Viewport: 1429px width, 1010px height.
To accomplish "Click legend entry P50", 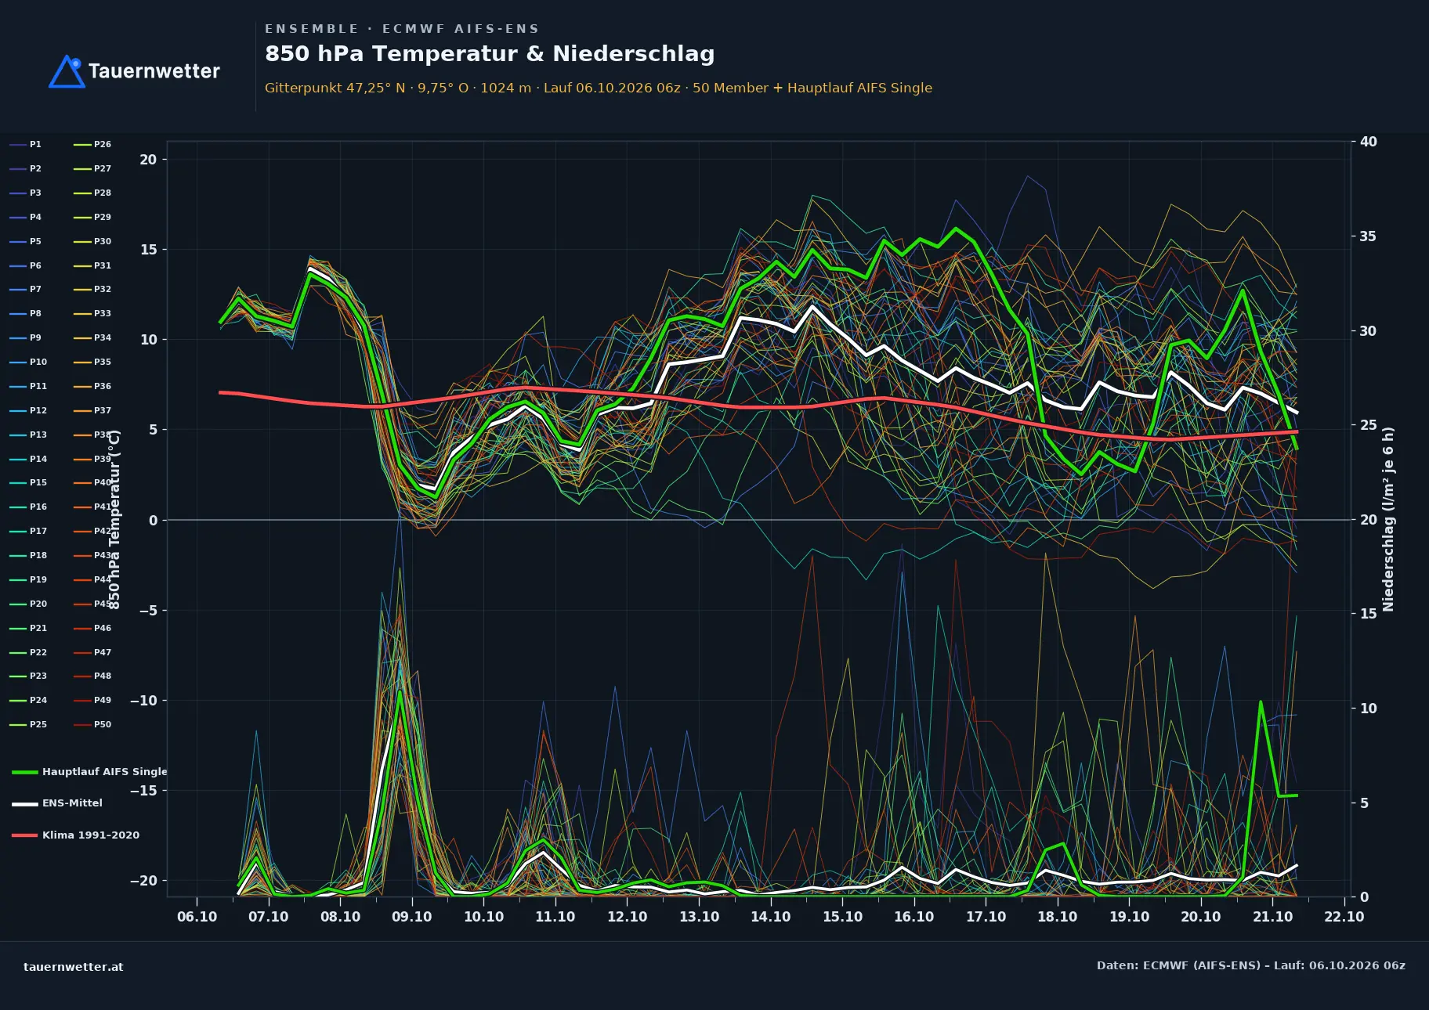I will tap(92, 725).
